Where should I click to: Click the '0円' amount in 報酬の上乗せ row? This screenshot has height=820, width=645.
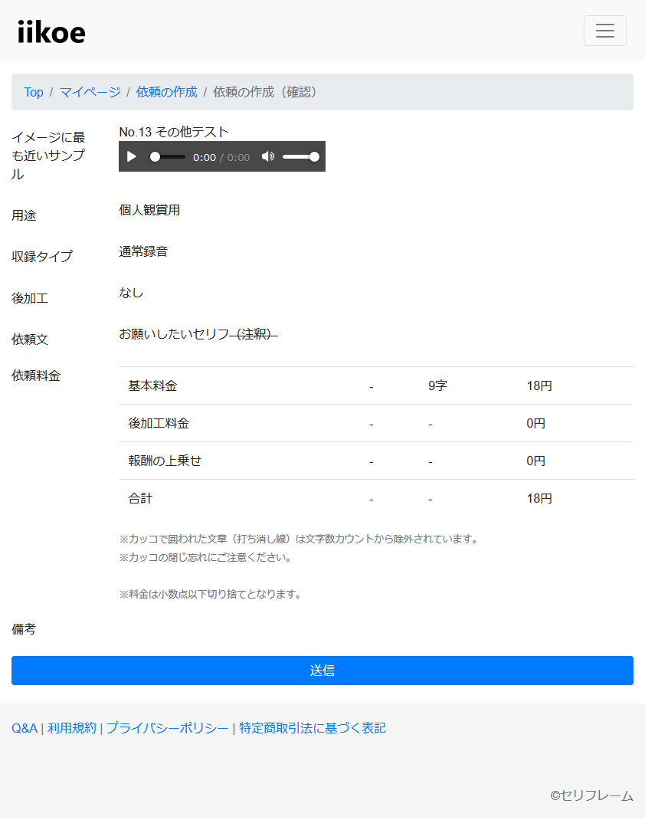coord(535,461)
